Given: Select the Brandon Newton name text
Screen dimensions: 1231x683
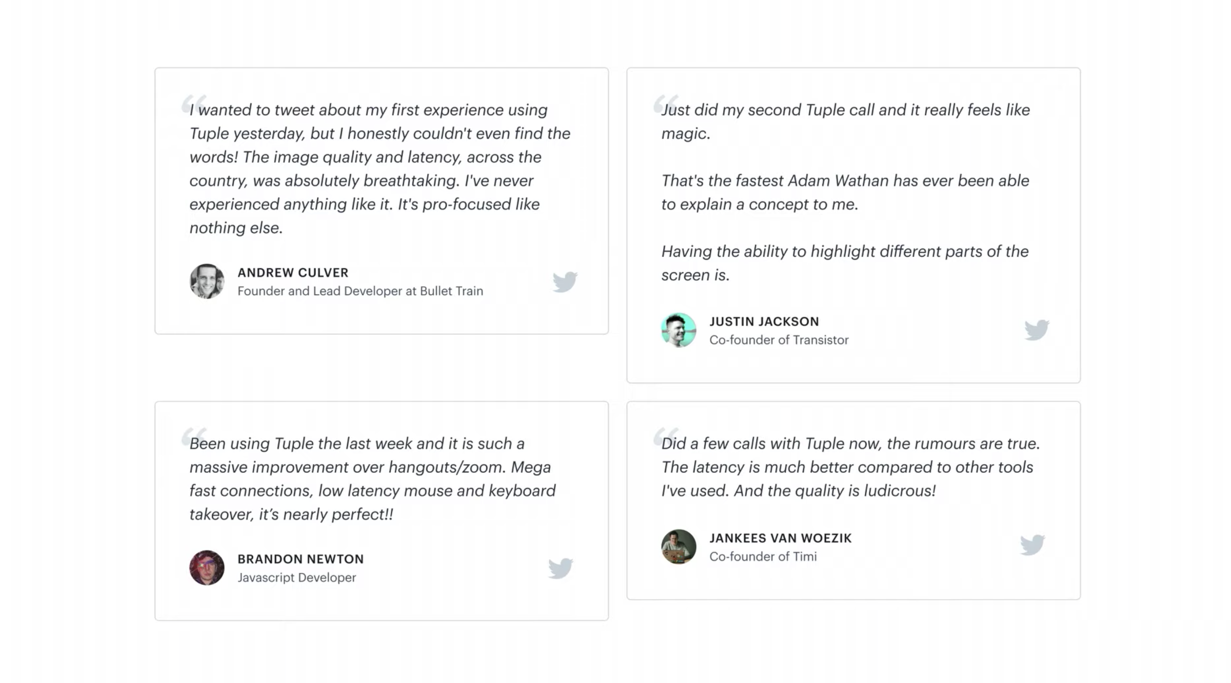Looking at the screenshot, I should [x=300, y=559].
